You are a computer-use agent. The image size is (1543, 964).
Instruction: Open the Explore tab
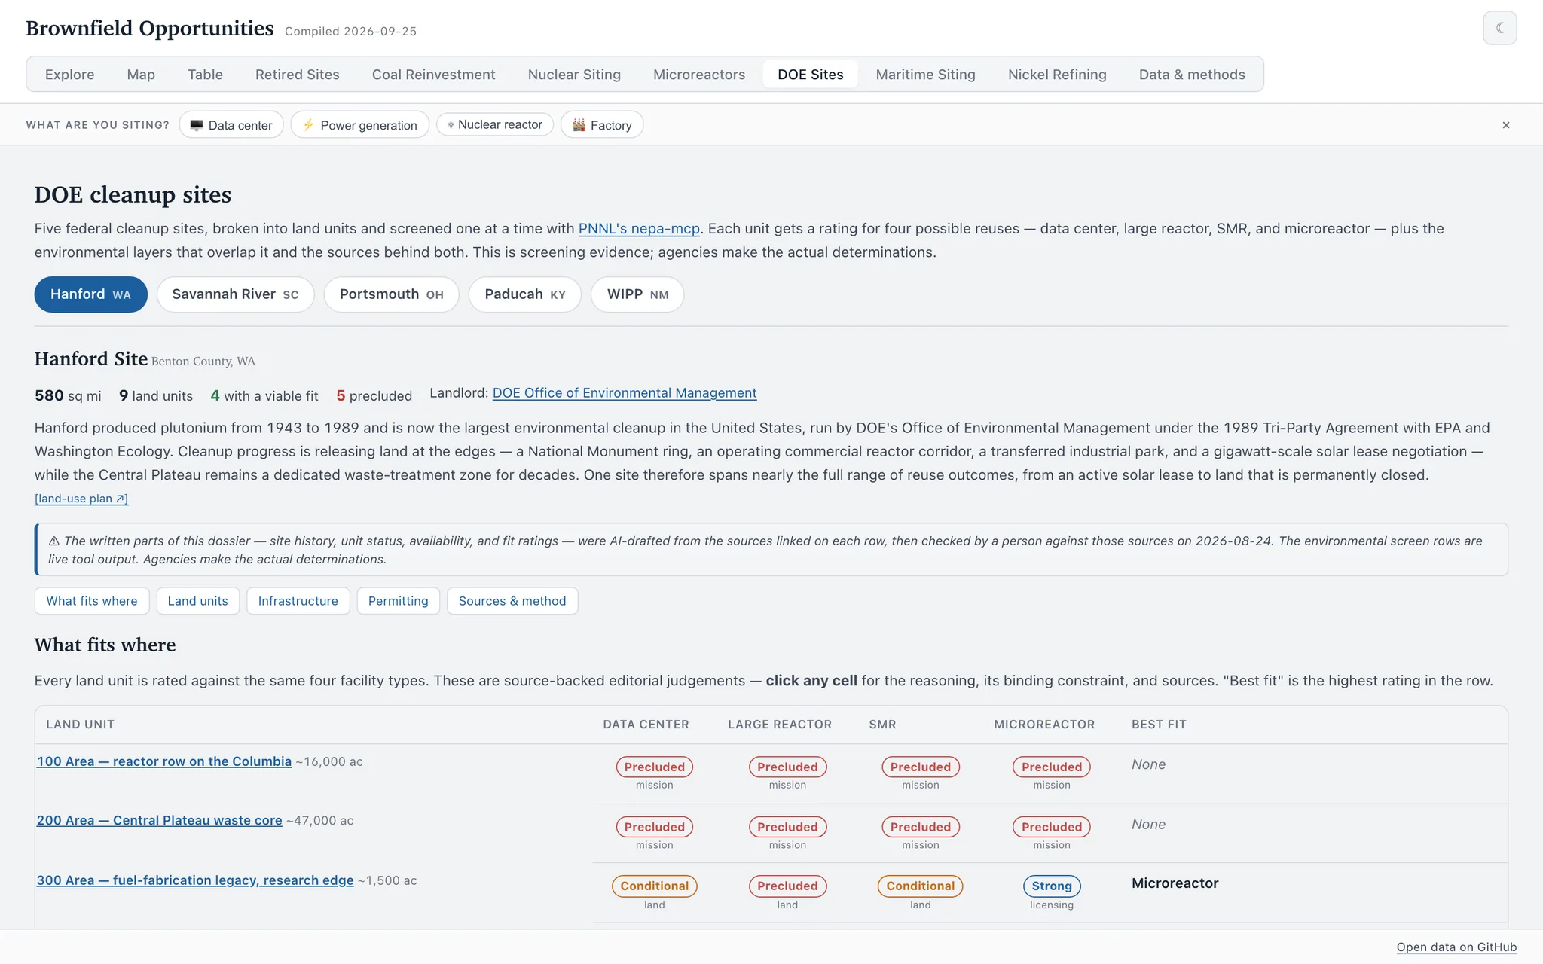pyautogui.click(x=69, y=75)
